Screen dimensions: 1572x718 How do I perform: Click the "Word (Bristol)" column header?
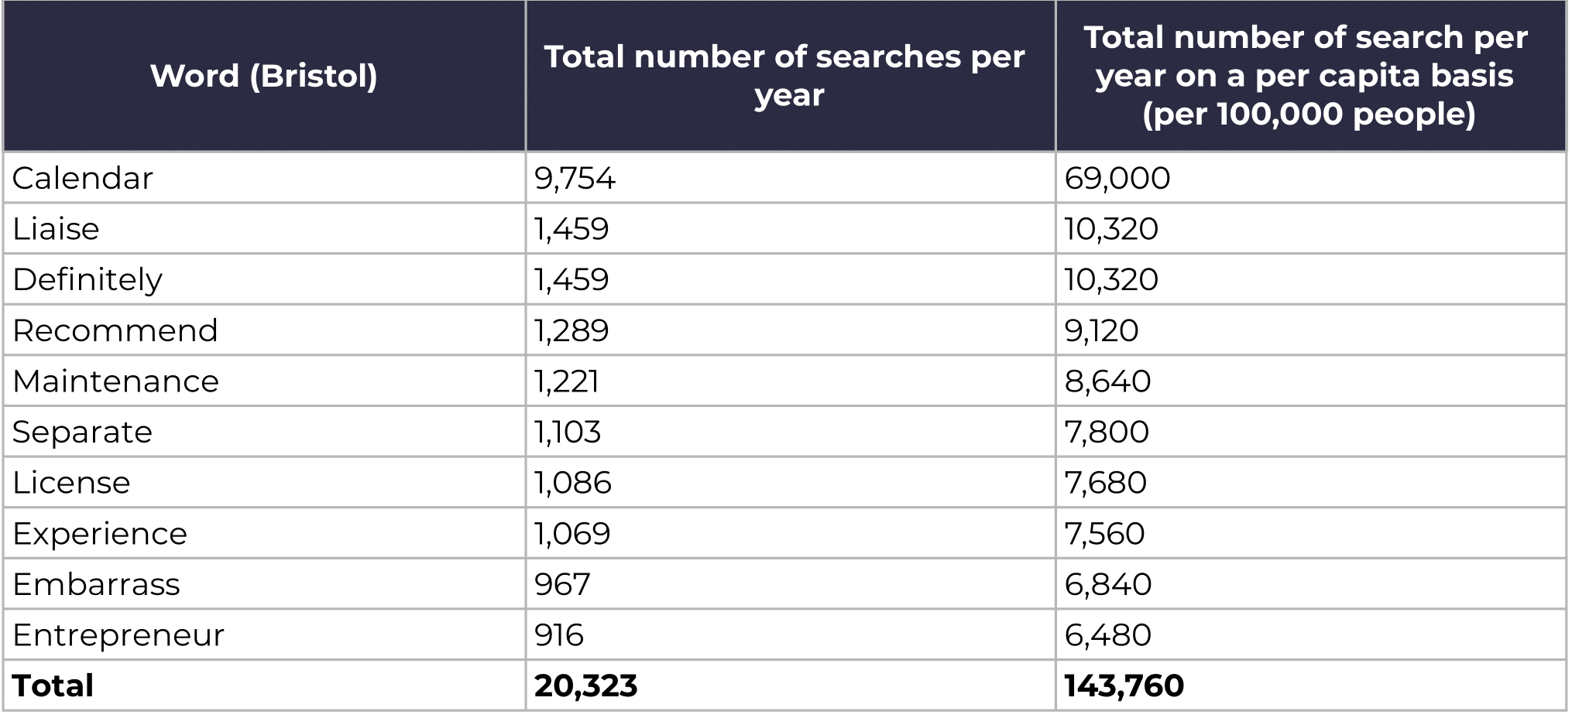point(263,76)
